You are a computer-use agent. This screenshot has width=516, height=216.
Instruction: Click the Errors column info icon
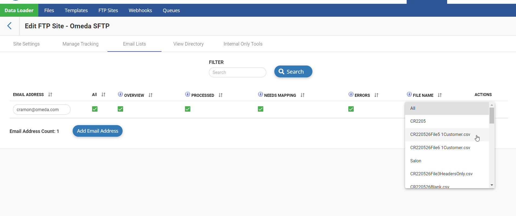tap(351, 94)
